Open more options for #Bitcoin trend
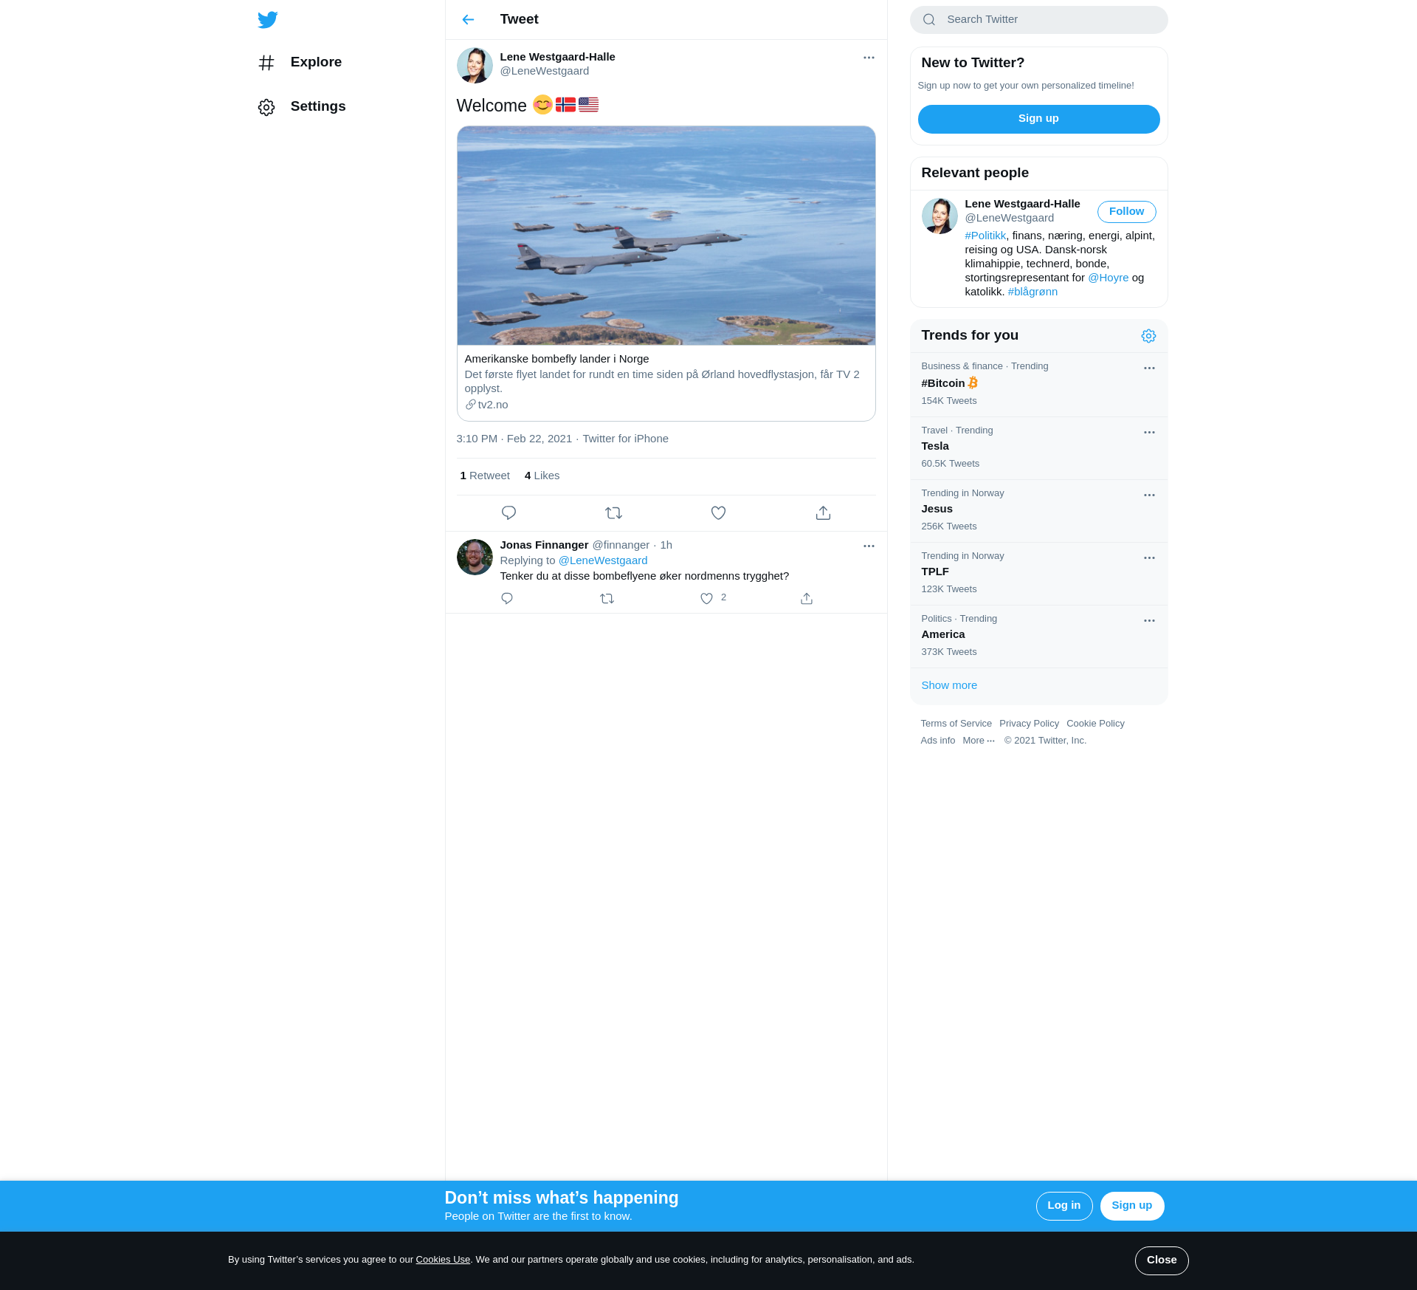This screenshot has height=1290, width=1417. tap(1149, 368)
